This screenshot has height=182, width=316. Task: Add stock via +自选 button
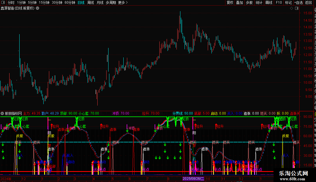(x=298, y=3)
